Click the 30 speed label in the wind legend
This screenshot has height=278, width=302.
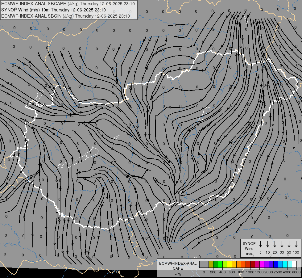(282, 252)
